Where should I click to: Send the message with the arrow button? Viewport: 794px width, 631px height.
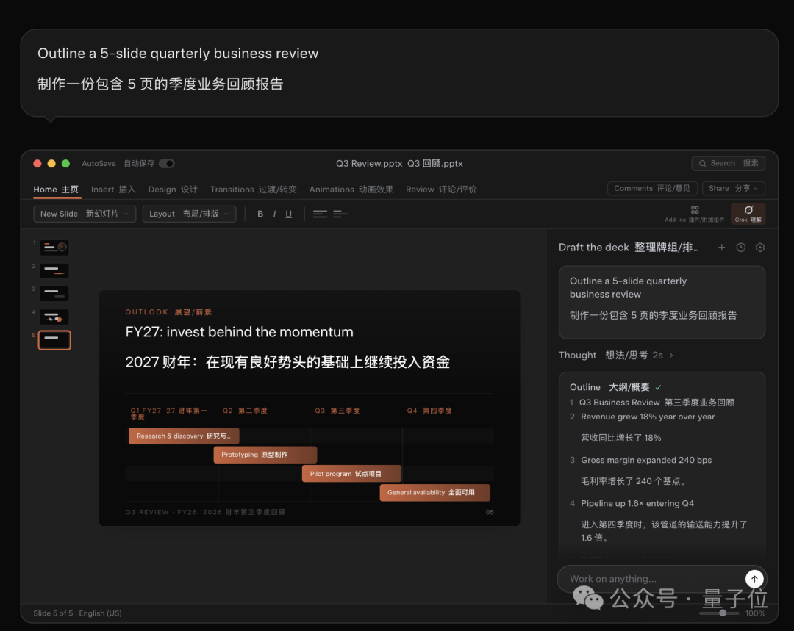[x=754, y=579]
